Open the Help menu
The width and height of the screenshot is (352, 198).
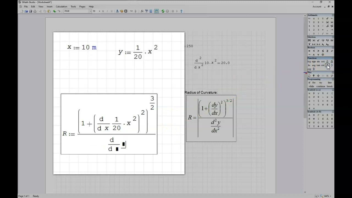[x=91, y=6]
